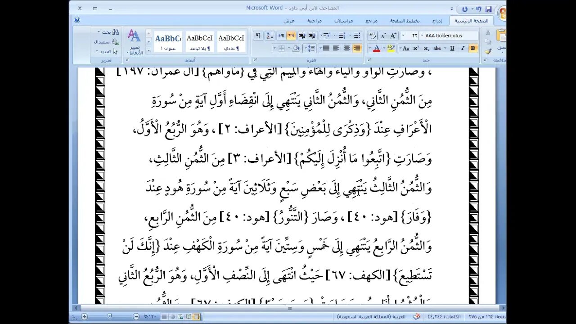Click the Increase Indent icon
576x324 pixels.
click(x=301, y=36)
